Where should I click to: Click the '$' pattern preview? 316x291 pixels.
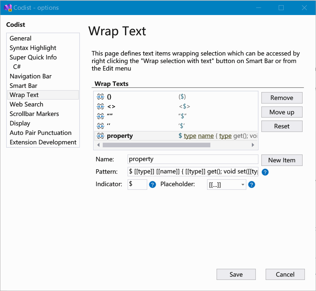182,126
